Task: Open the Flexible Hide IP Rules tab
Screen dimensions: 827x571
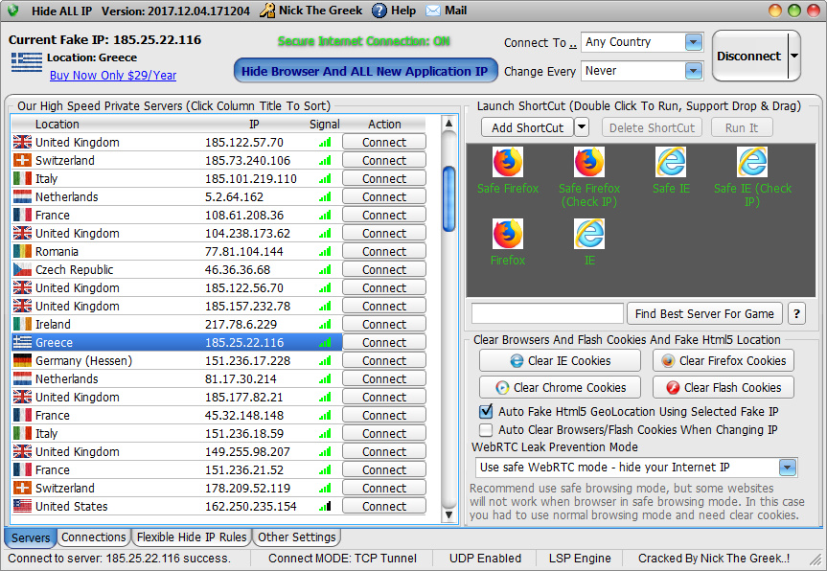Action: point(192,537)
